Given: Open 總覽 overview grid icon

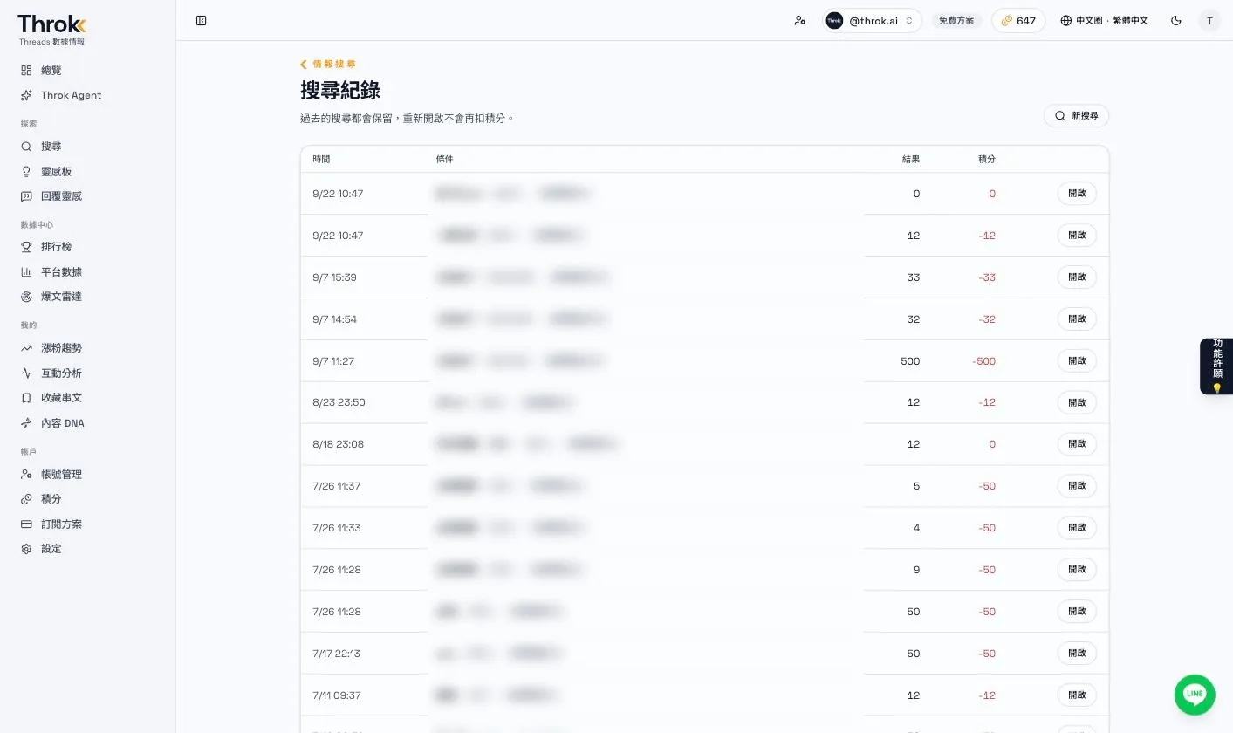Looking at the screenshot, I should 26,70.
